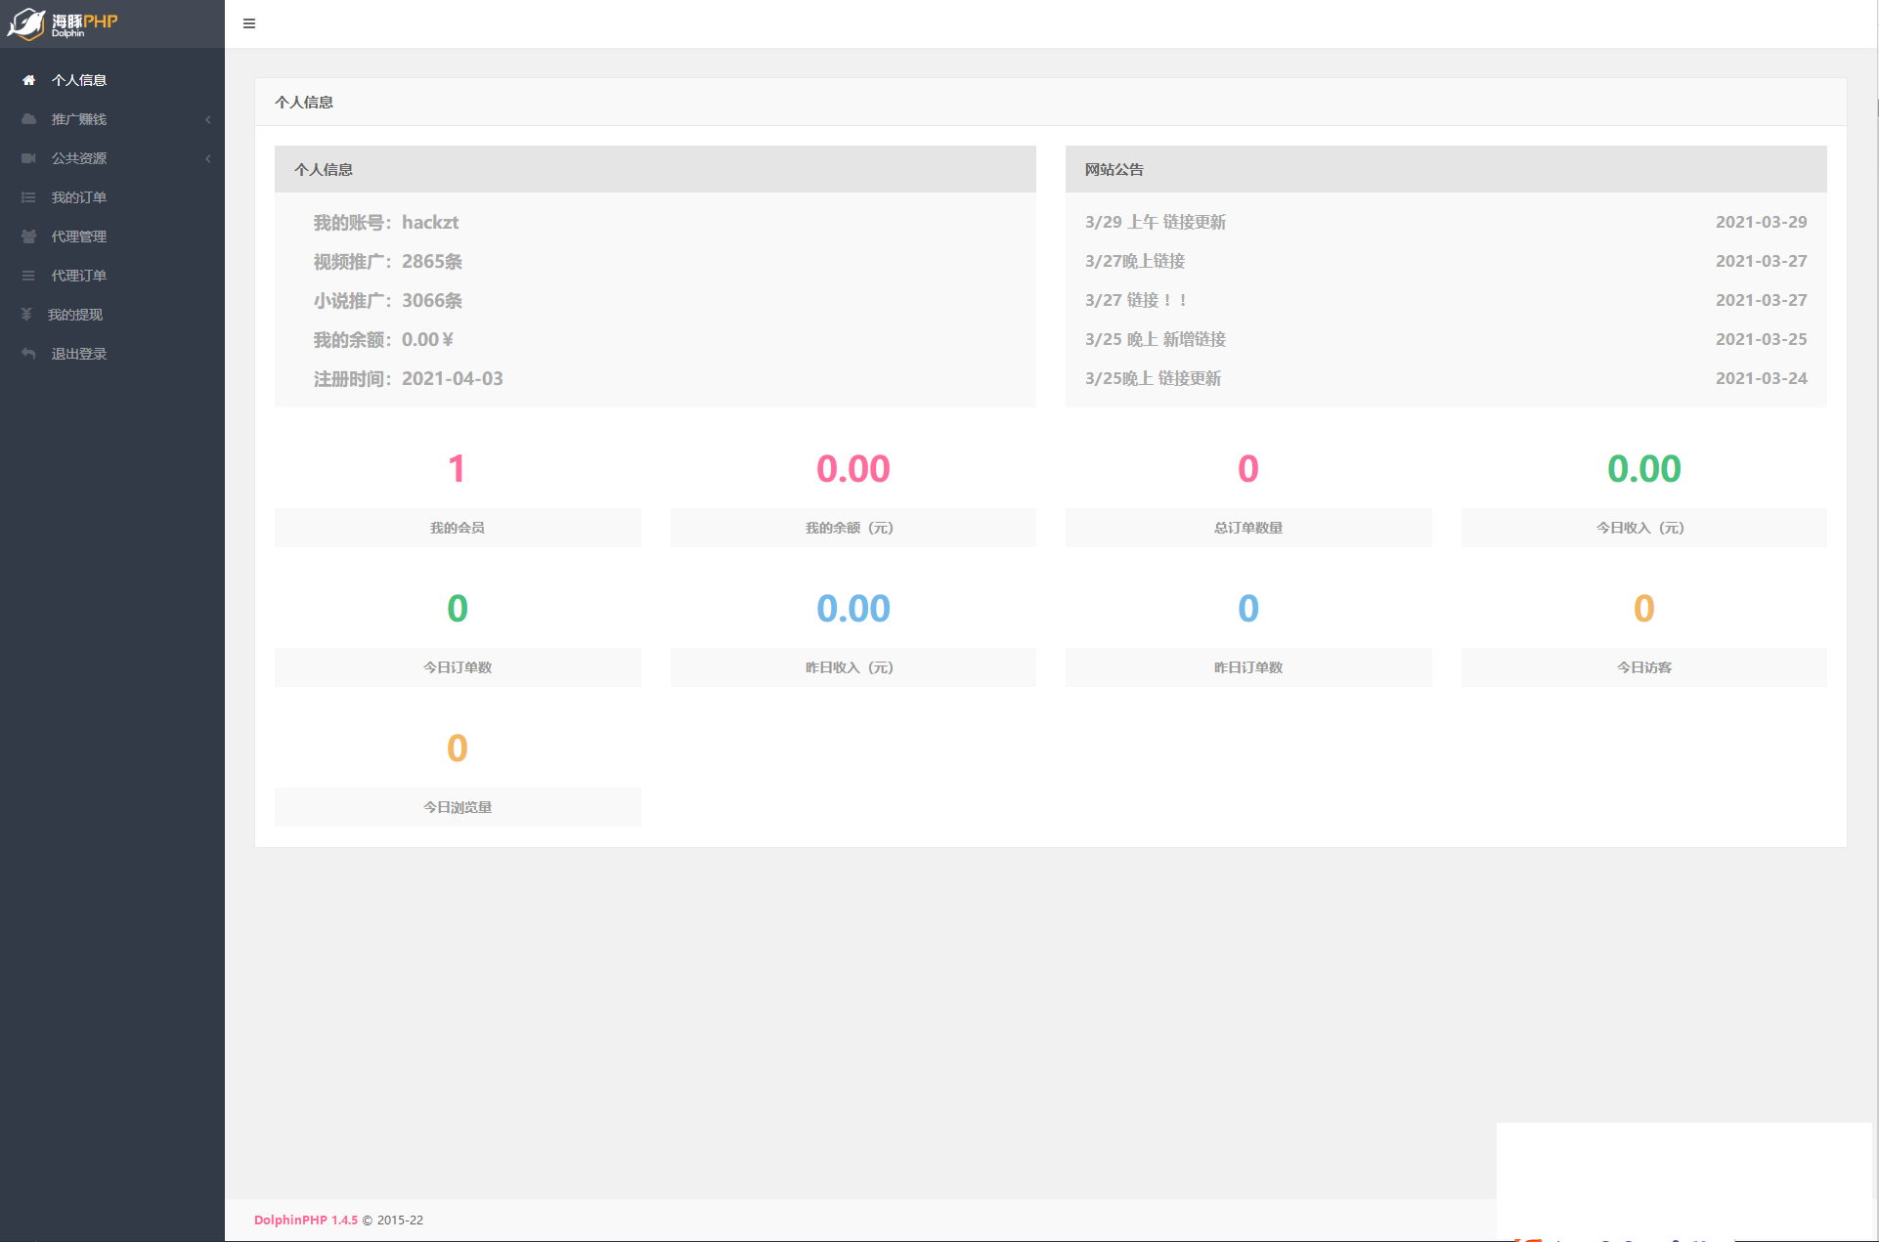The image size is (1879, 1242).
Task: Click the list icon beside 我的订单
Action: click(x=28, y=197)
